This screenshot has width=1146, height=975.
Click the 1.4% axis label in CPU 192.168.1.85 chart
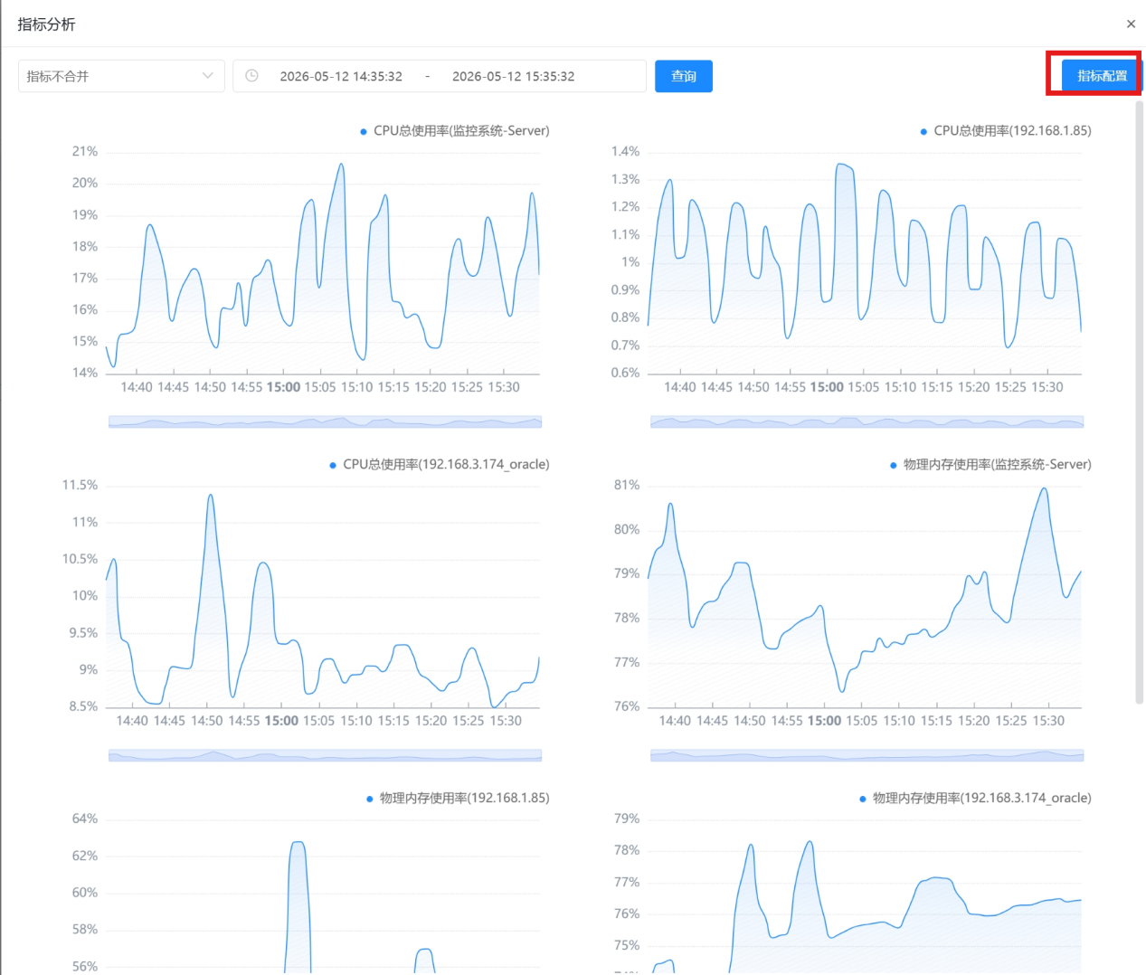coord(625,151)
